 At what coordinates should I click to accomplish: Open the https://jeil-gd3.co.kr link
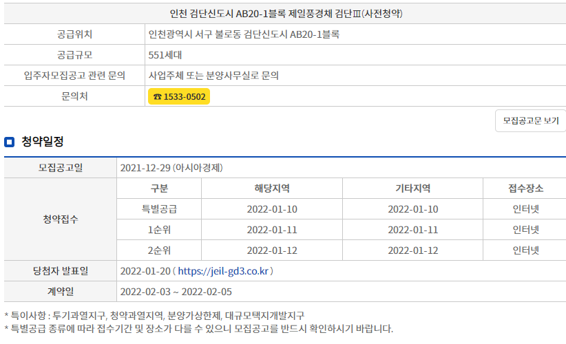[x=223, y=271]
